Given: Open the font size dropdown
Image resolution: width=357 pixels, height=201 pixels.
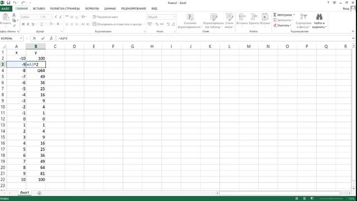Looking at the screenshot, I should pyautogui.click(x=52, y=17).
